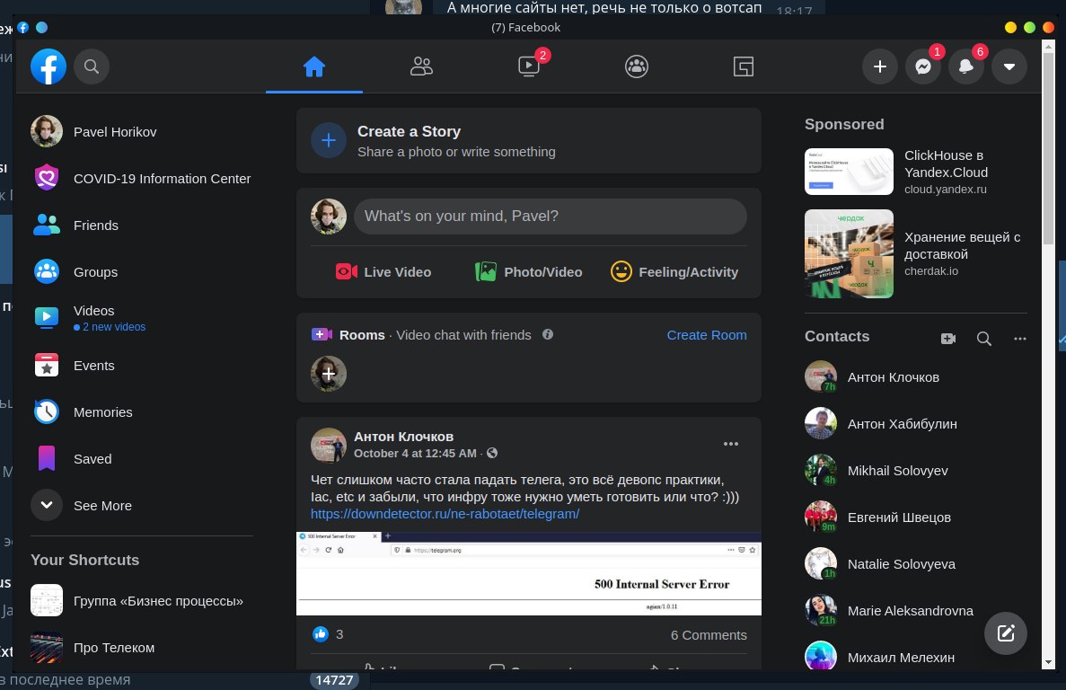The width and height of the screenshot is (1066, 690).
Task: Click the New Message compose button
Action: pyautogui.click(x=1006, y=633)
